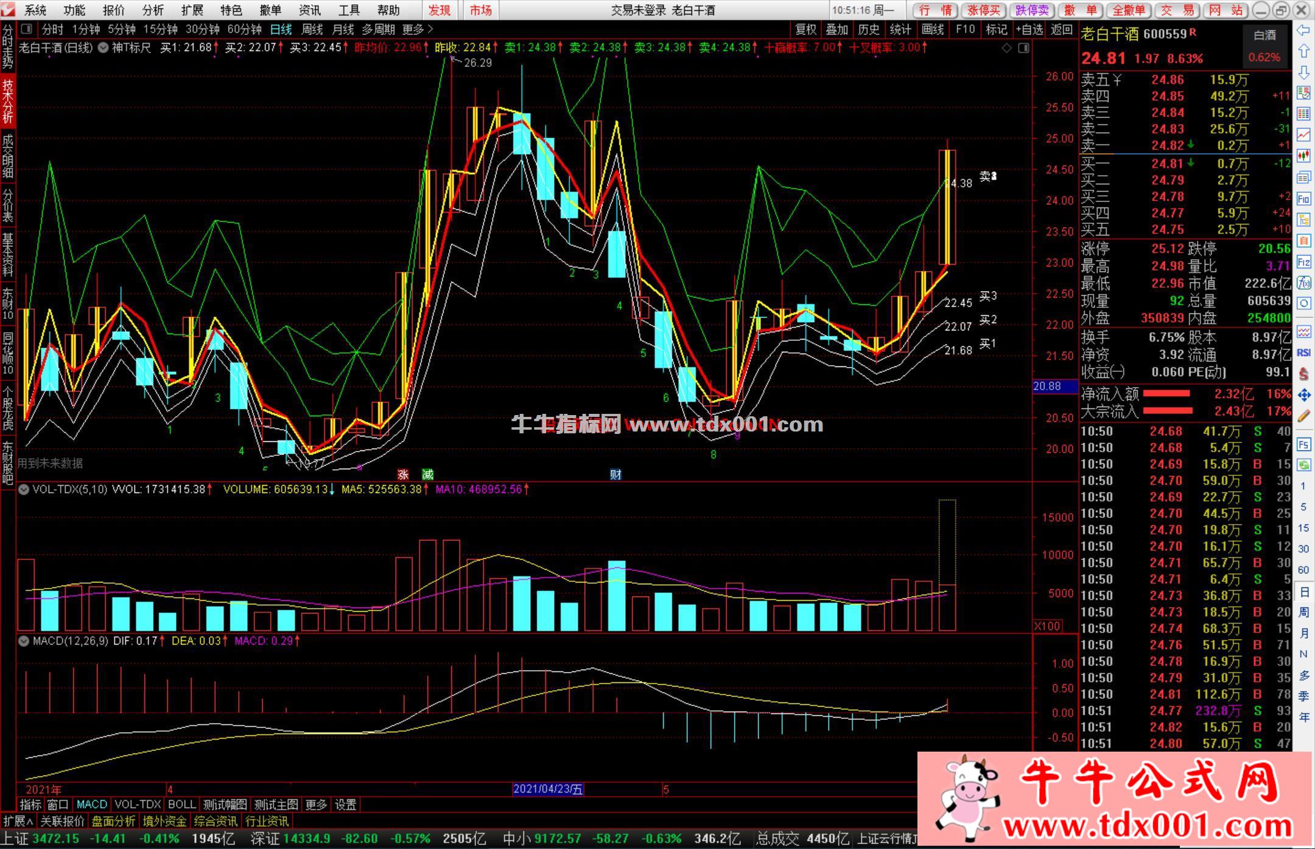Image resolution: width=1315 pixels, height=849 pixels.
Task: Open the F10 info icon in right toolbar
Action: [1303, 198]
